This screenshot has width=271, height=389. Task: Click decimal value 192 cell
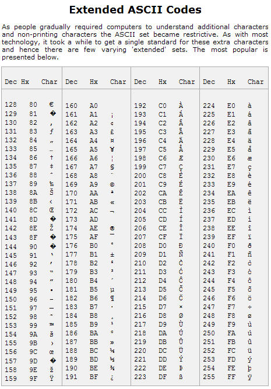140,106
